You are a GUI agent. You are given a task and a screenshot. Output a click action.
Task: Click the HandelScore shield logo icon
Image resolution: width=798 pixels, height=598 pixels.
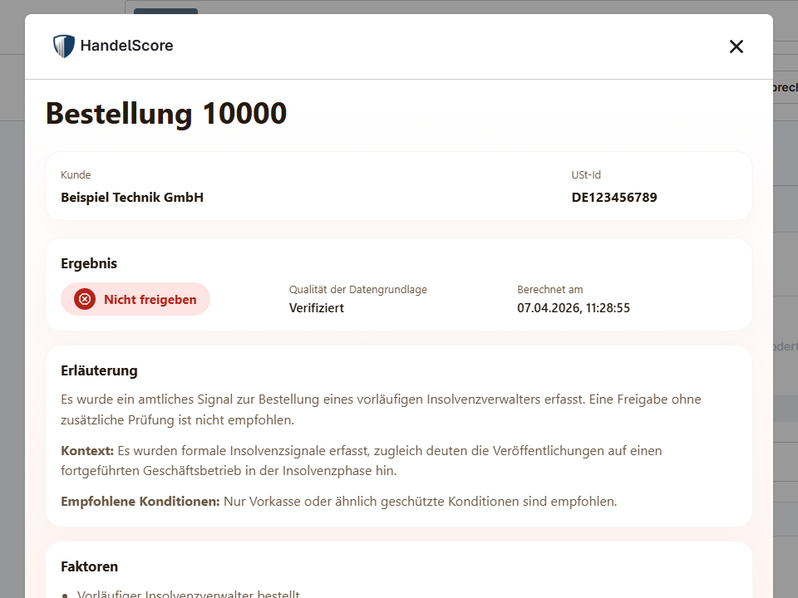tap(64, 46)
